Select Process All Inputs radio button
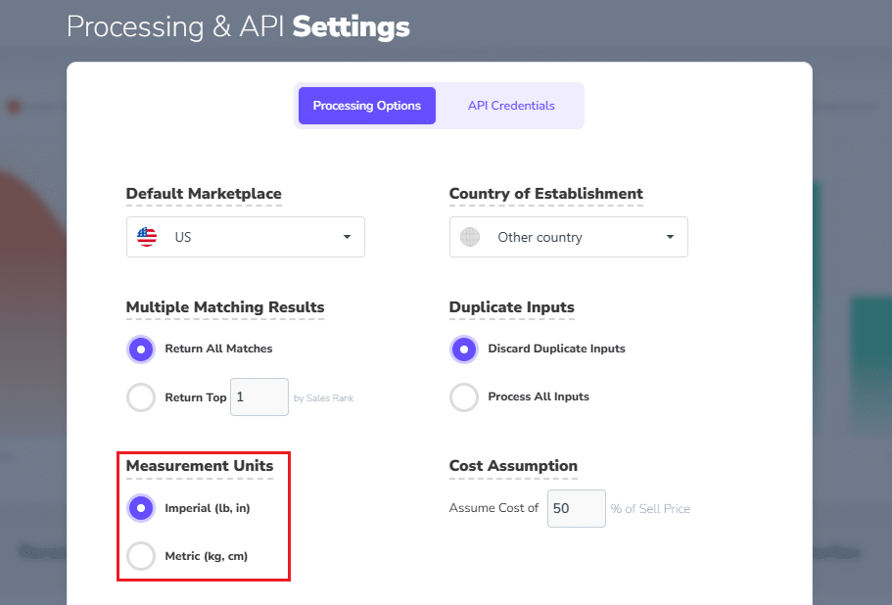 point(465,397)
